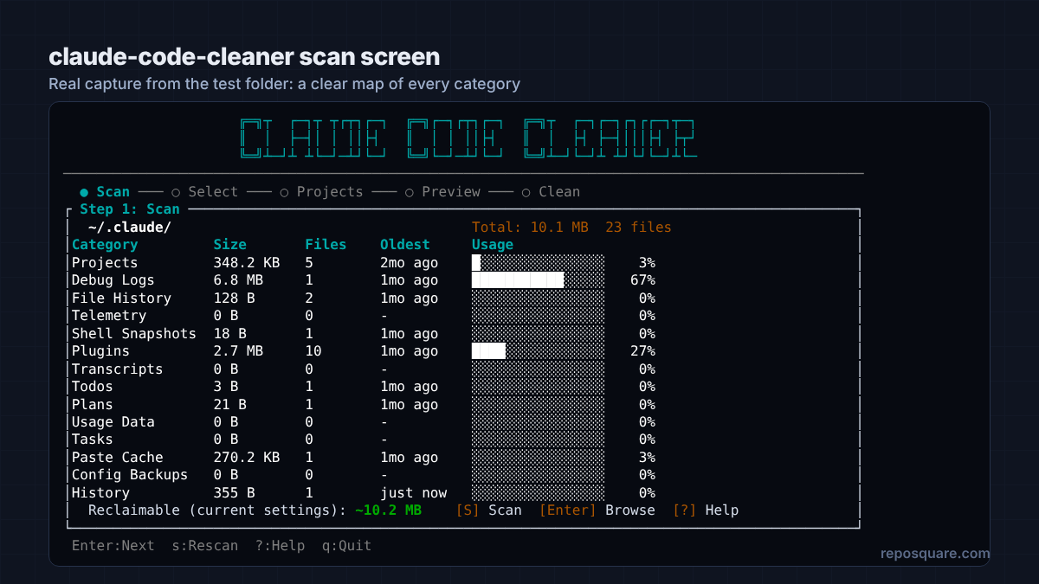Viewport: 1039px width, 584px height.
Task: Click Enter:Next in the footer
Action: 113,546
